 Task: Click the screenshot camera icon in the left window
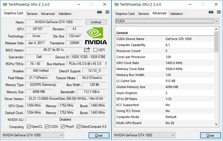point(99,12)
